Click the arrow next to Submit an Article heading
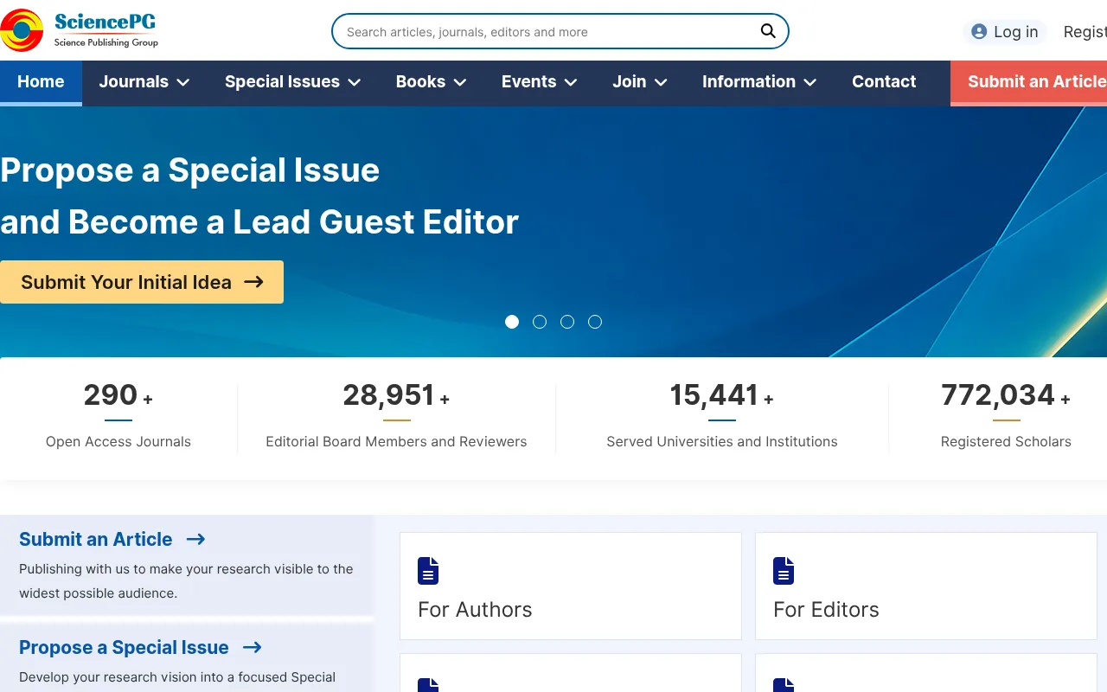The image size is (1107, 692). pyautogui.click(x=196, y=539)
